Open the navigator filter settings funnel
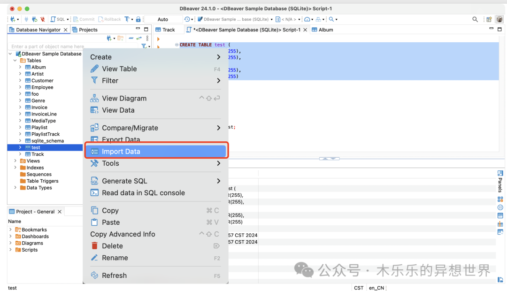 tap(144, 46)
